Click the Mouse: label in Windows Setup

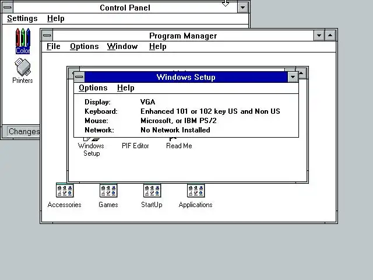(96, 121)
